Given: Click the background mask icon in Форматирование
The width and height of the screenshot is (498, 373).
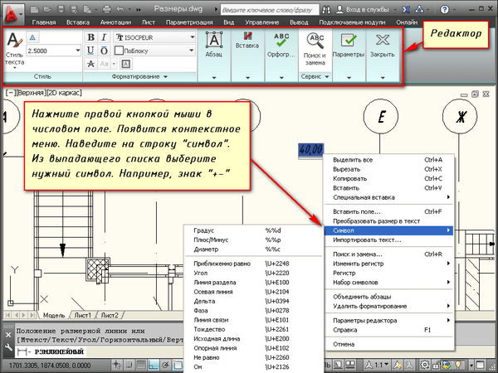Looking at the screenshot, I should point(126,64).
